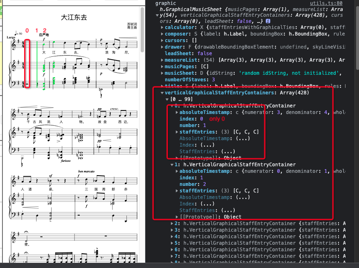Collapse the h.GraphicalMusicSheet object
359x268 pixels.
point(157,16)
